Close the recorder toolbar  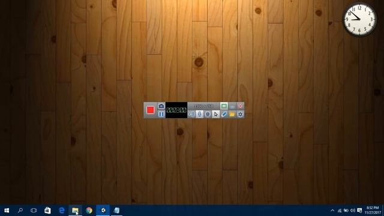[240, 106]
